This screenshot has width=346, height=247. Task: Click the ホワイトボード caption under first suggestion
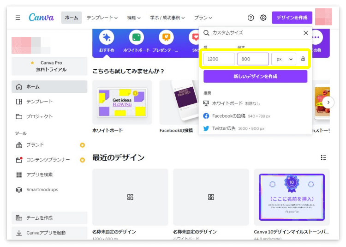(x=107, y=131)
